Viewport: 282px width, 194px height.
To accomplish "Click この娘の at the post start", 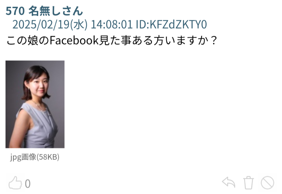I will tap(28, 40).
